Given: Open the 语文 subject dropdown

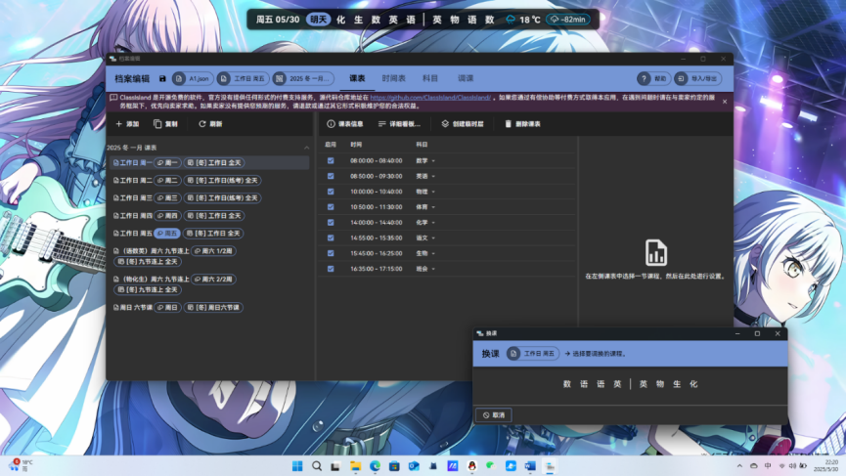Looking at the screenshot, I should [425, 238].
